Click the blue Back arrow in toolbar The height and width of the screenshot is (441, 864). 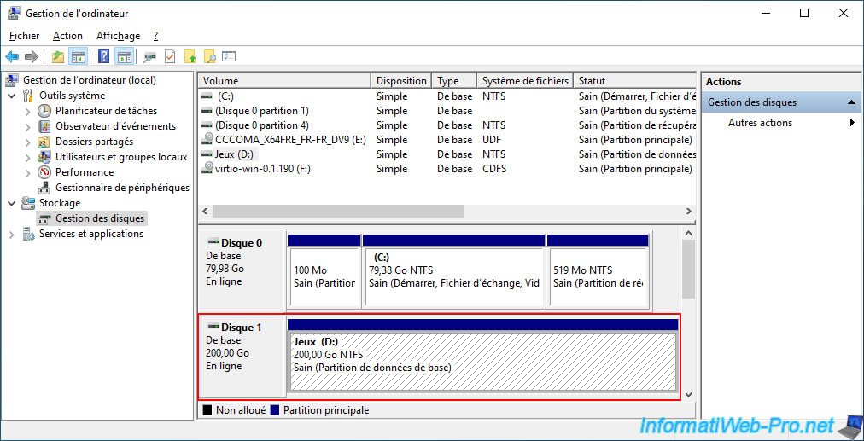pos(12,56)
